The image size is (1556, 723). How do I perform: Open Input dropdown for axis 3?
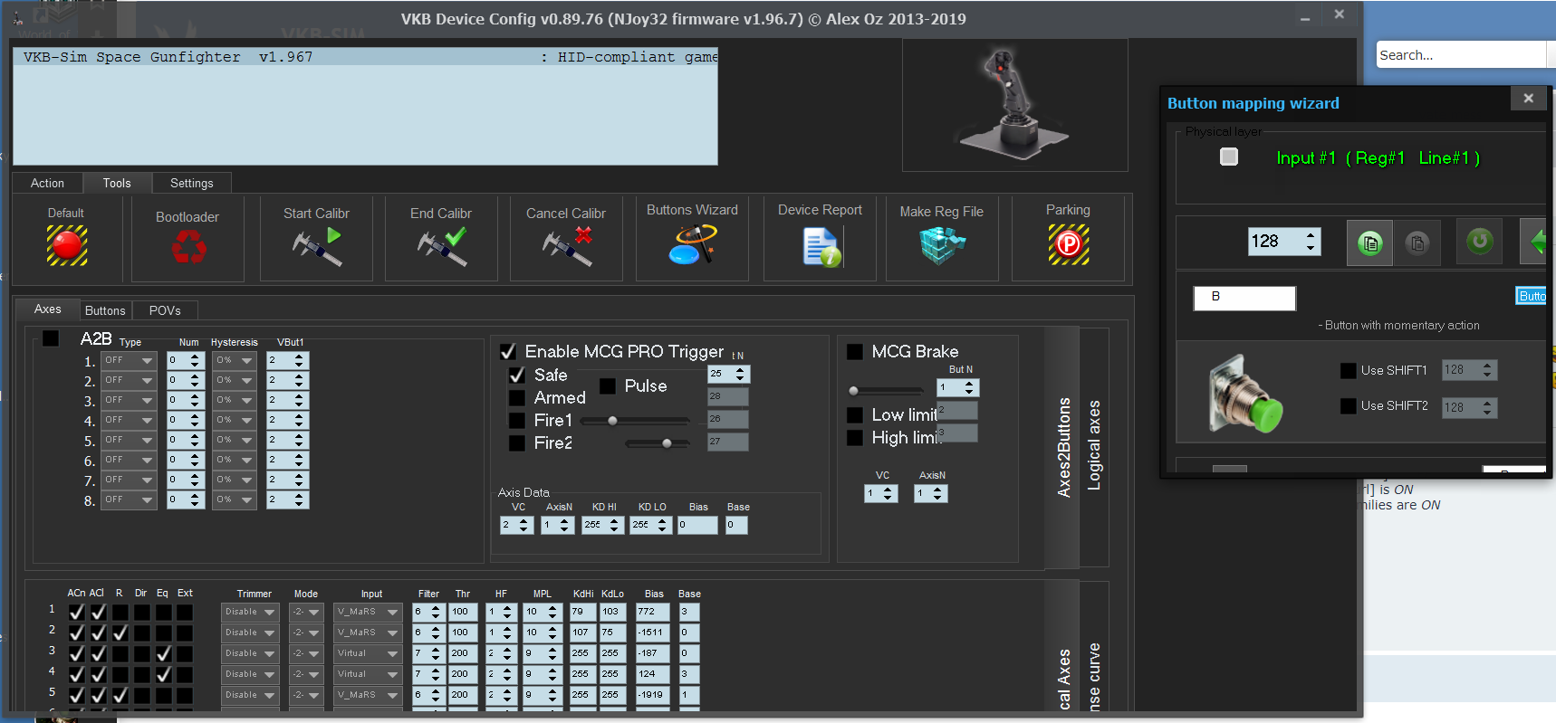coord(368,653)
